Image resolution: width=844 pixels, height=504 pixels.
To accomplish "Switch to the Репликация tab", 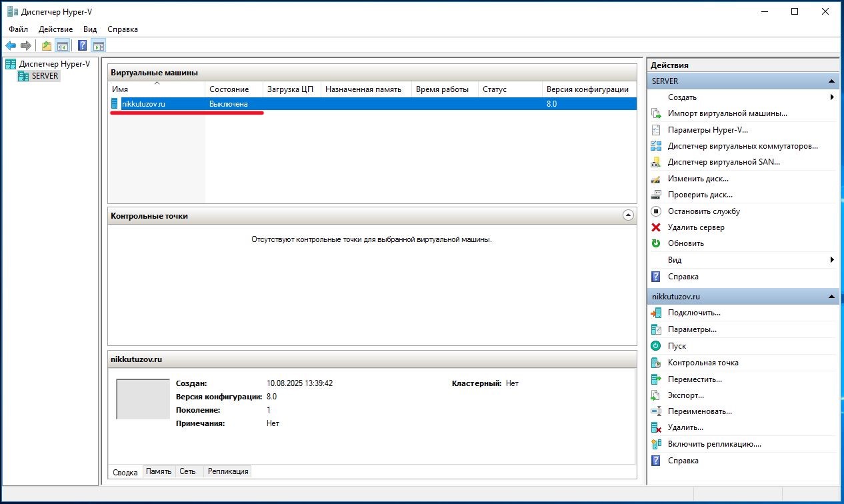I will (x=228, y=471).
